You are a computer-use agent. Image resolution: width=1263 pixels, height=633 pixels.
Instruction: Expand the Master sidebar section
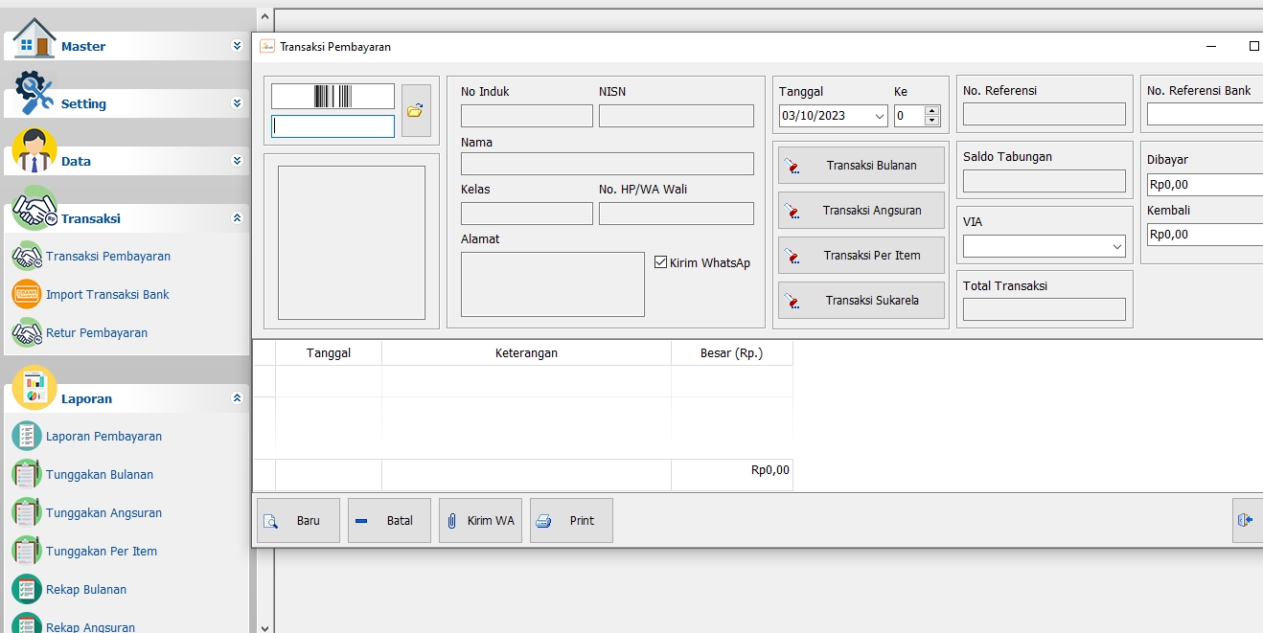(x=237, y=46)
